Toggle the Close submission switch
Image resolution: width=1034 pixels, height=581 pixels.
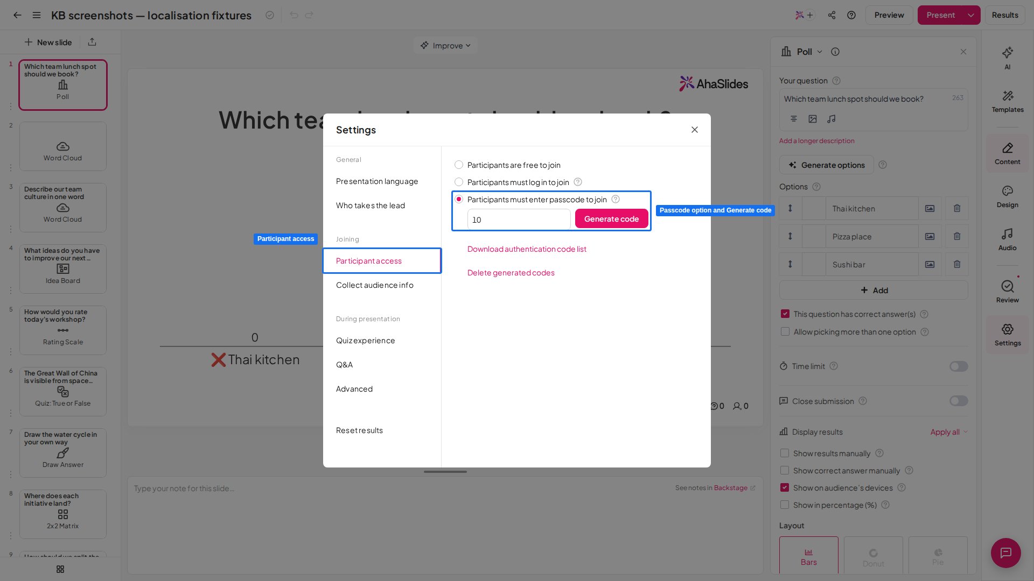pos(959,401)
